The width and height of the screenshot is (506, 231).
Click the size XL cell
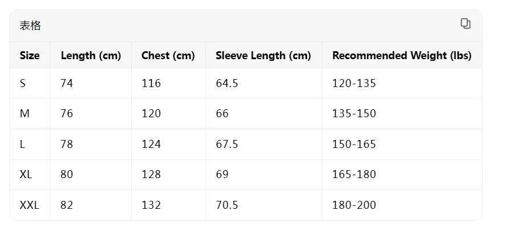[x=26, y=175]
